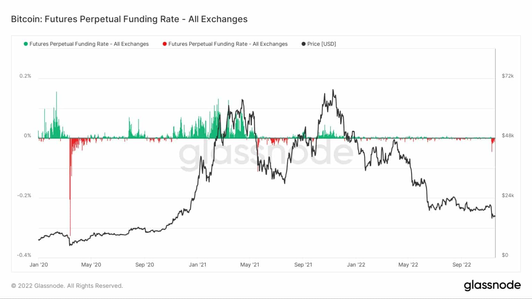Select the May '20 x-axis marker
The image size is (532, 299).
[x=91, y=265]
